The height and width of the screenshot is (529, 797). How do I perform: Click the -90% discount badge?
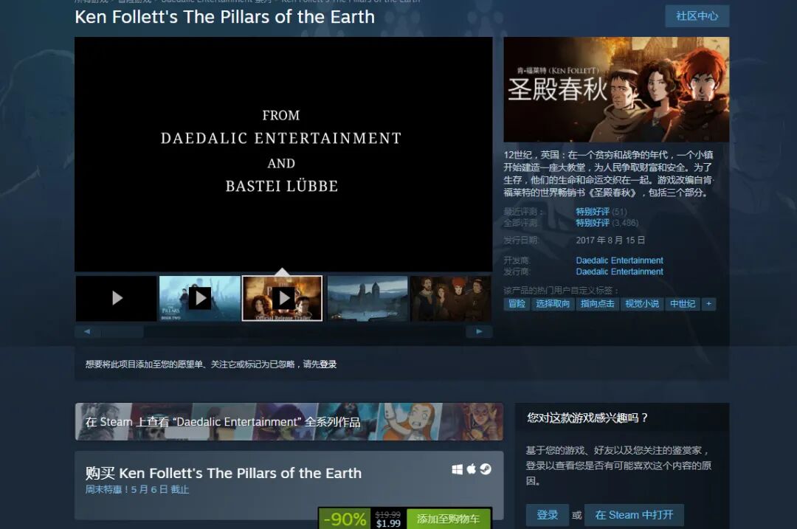[x=345, y=519]
